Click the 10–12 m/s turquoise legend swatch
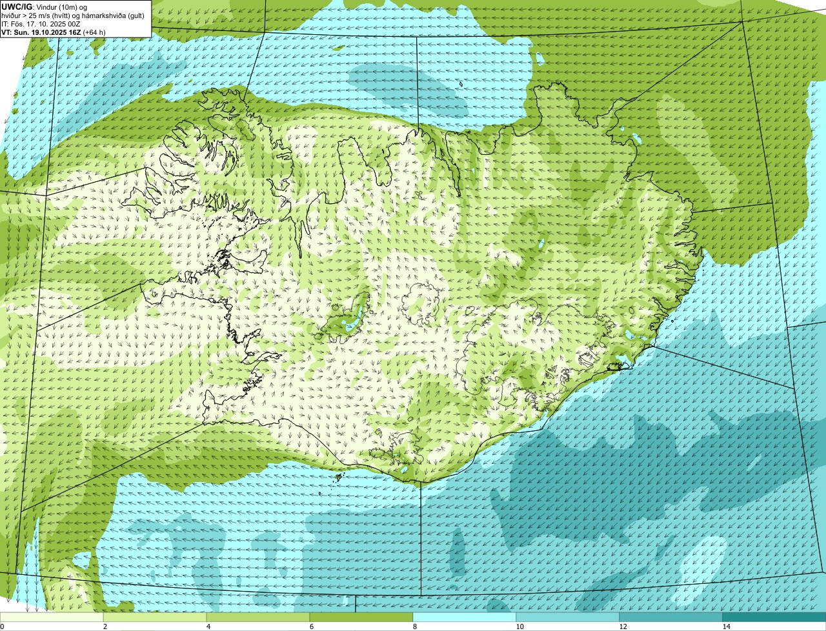The height and width of the screenshot is (631, 826). [x=568, y=617]
